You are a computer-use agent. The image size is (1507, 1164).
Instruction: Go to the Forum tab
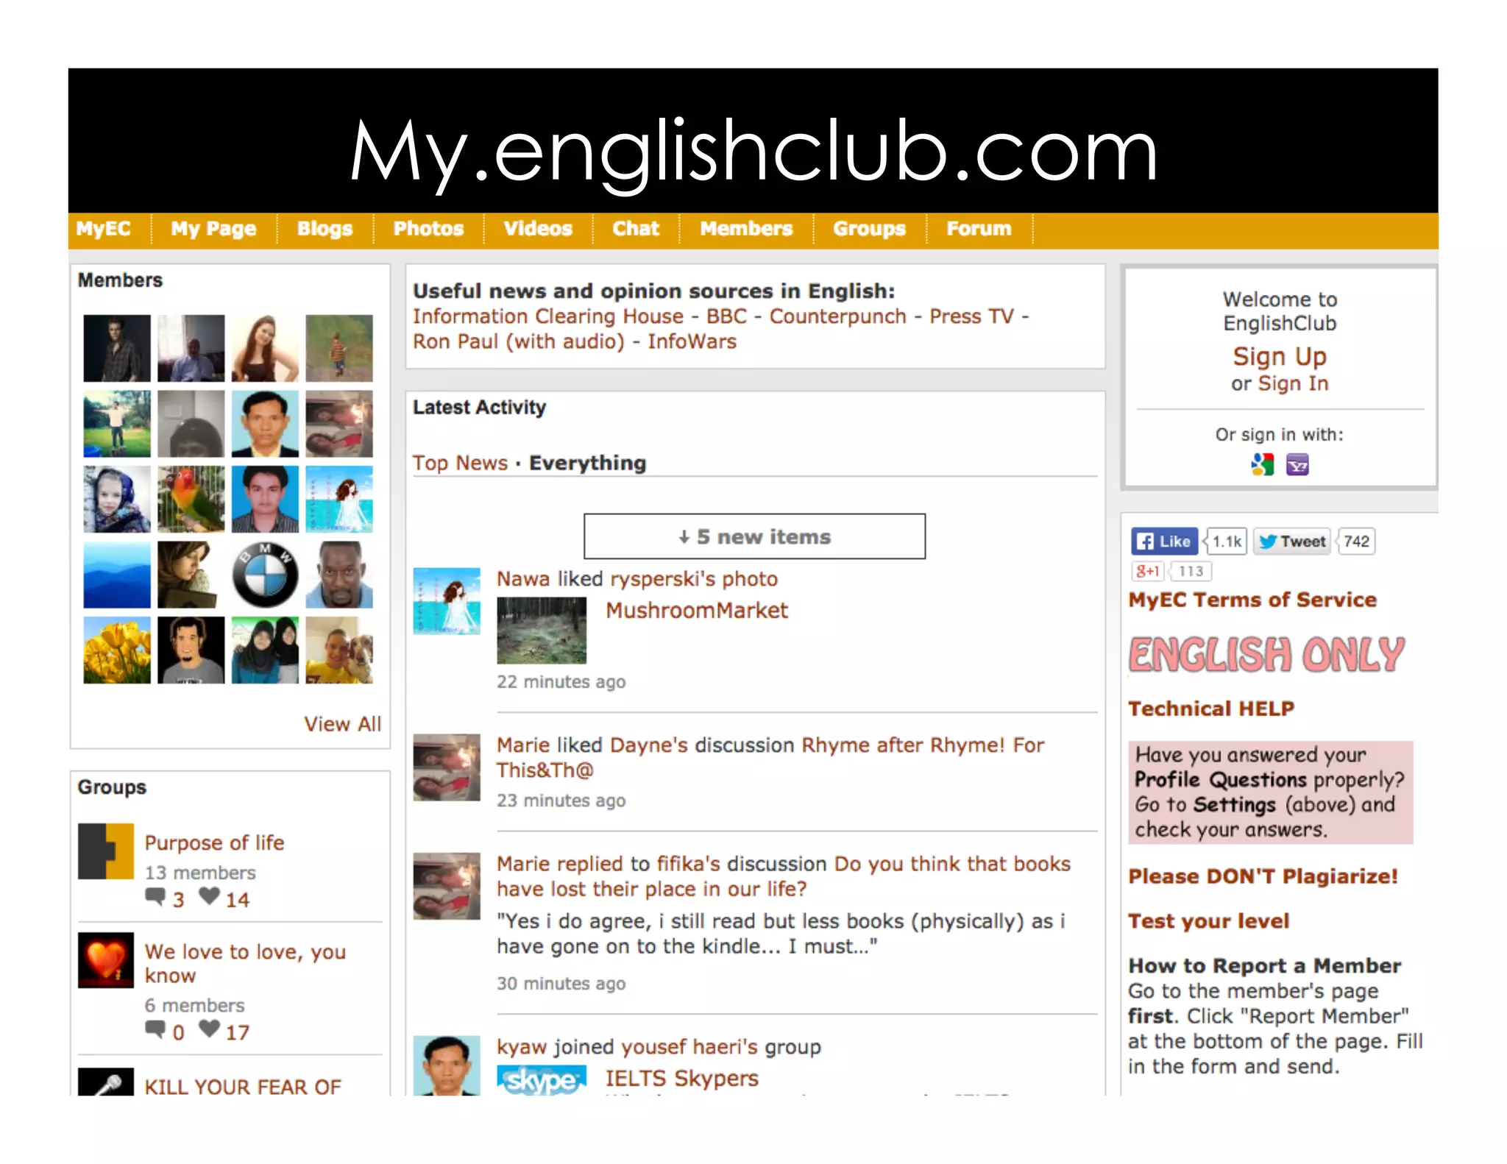click(979, 229)
